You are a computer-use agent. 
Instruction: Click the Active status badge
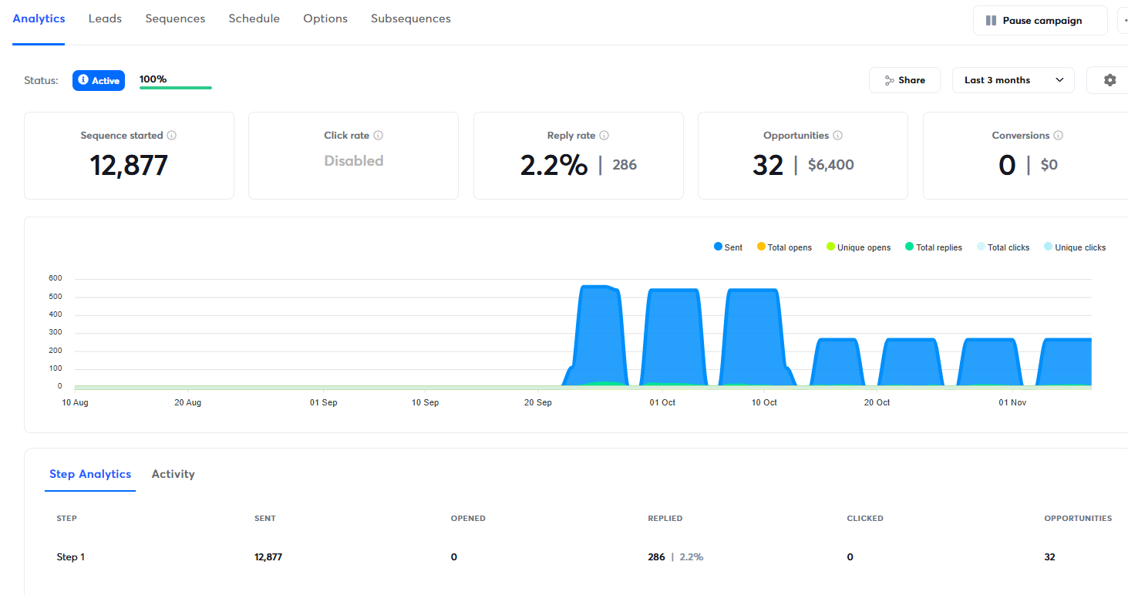[x=99, y=80]
